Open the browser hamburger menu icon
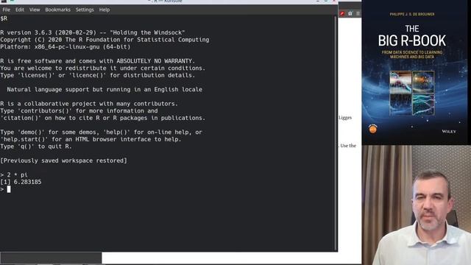Screen dimensions: 471x265 pos(358,13)
